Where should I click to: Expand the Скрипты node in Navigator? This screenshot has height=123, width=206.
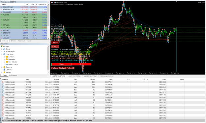(2, 67)
